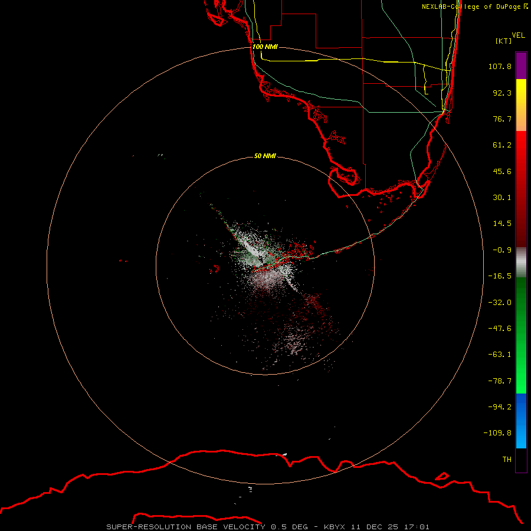Click the -0.9 legend value
Screen dimensions: 531x531
coord(502,250)
